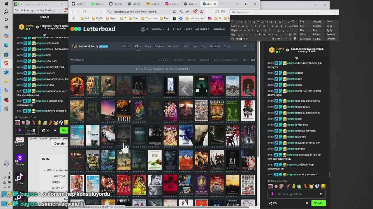Open the Paprika film poster

click(170, 135)
